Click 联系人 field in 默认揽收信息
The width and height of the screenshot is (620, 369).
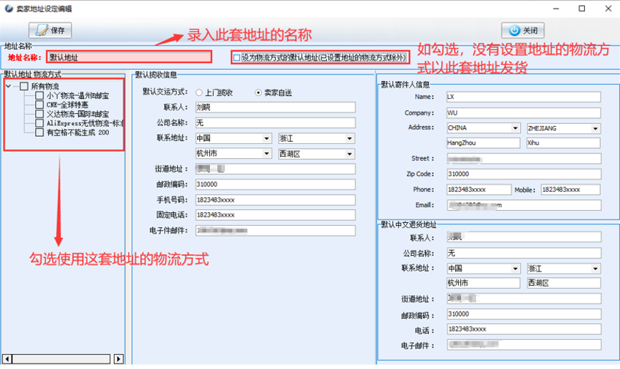point(275,107)
